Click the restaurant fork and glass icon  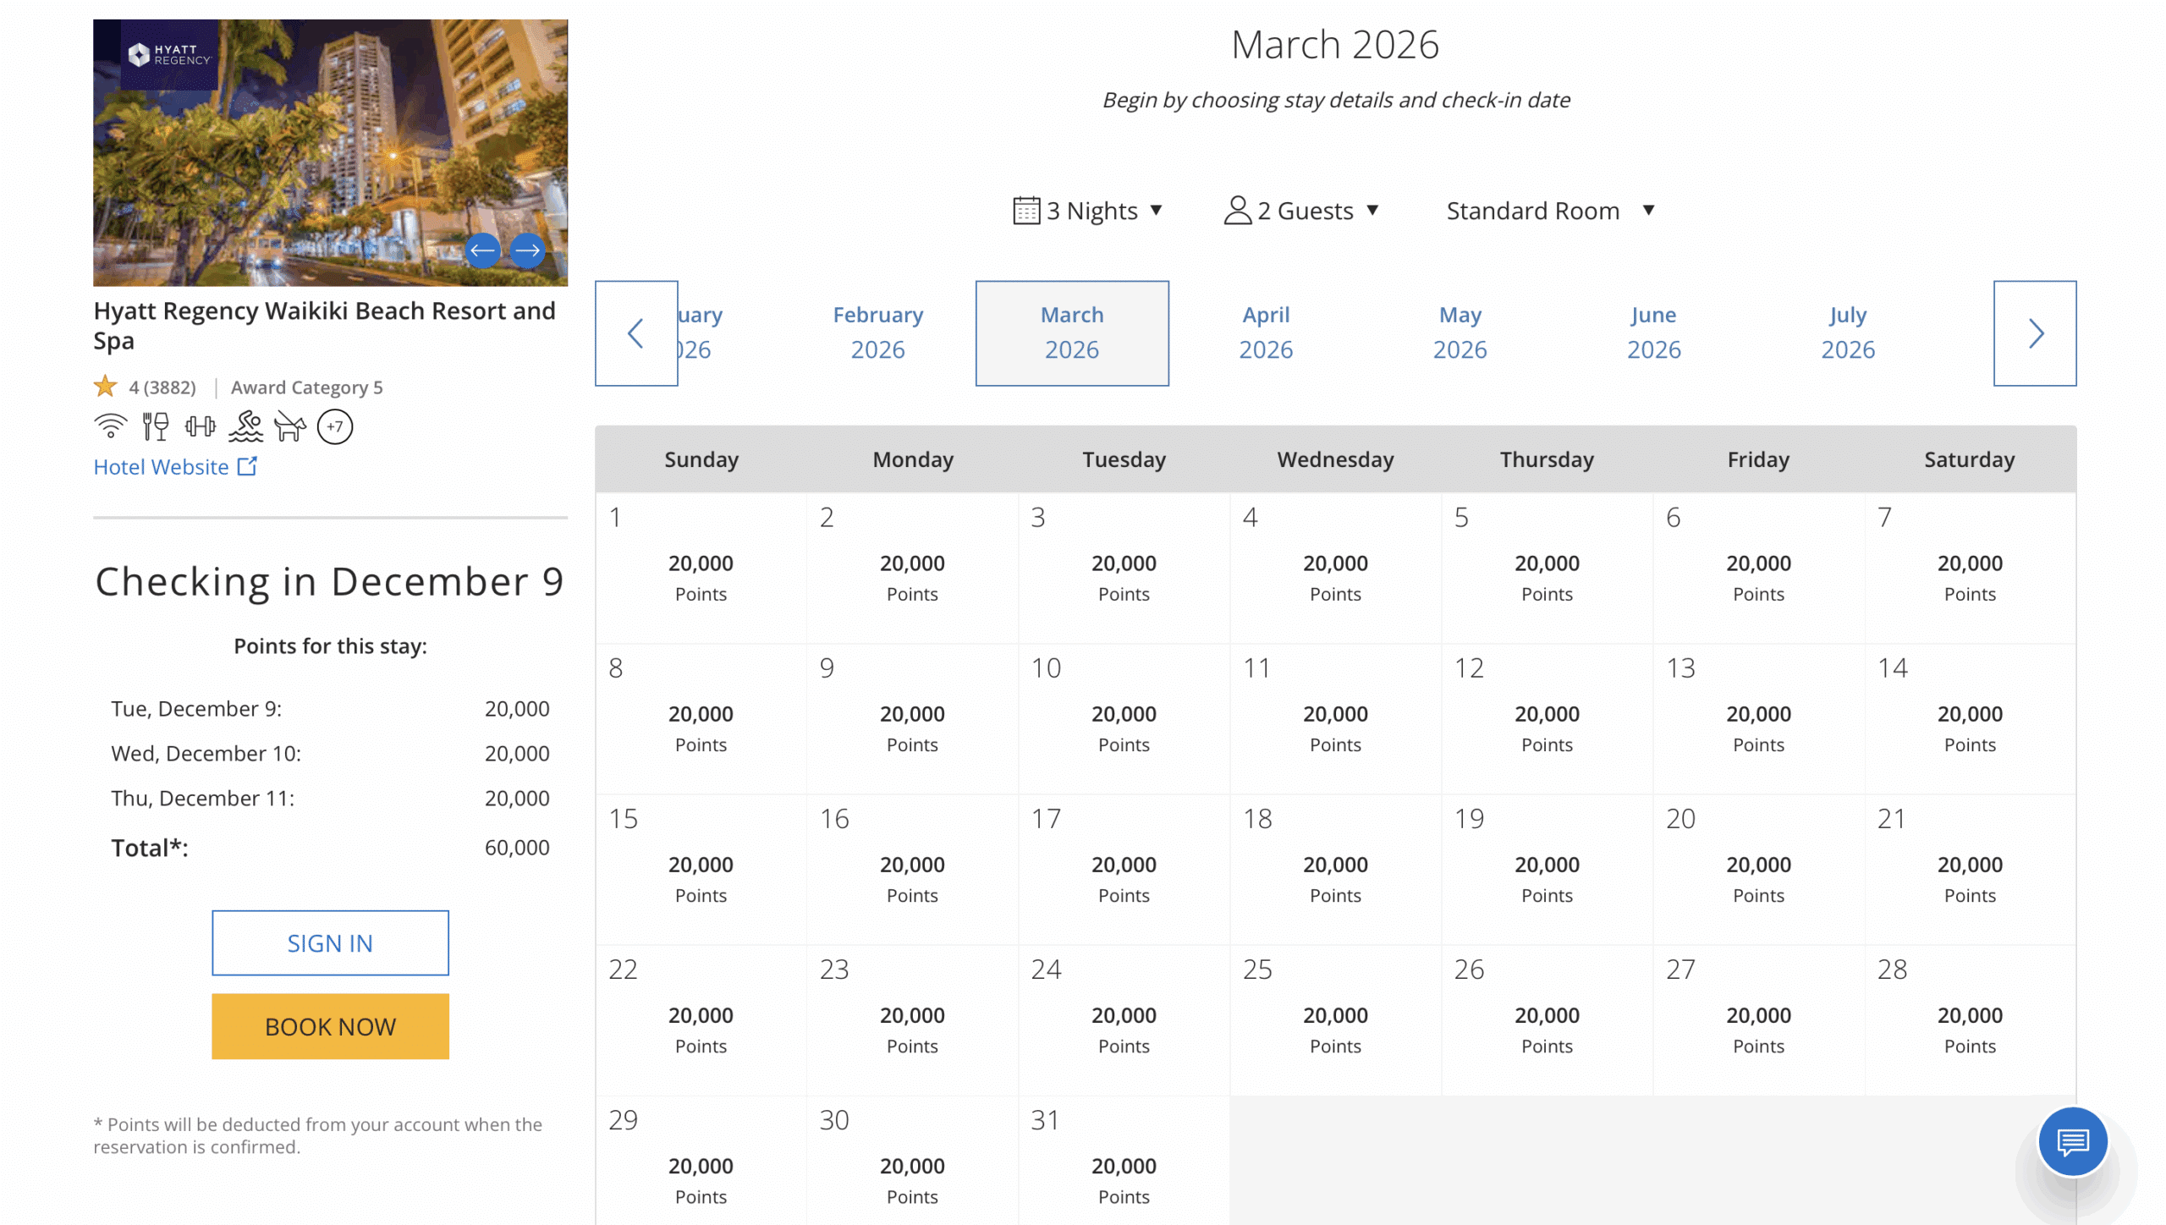click(156, 426)
